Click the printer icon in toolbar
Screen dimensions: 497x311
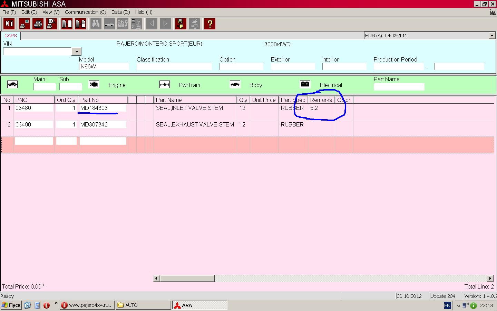[38, 24]
